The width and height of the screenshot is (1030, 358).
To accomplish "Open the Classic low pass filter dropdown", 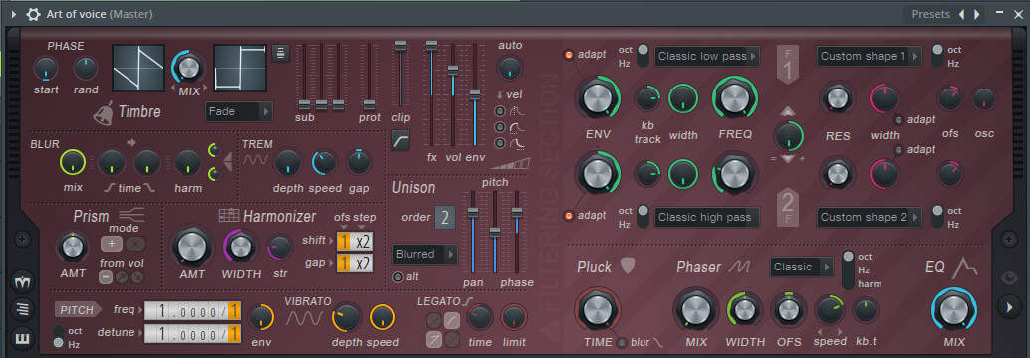I will click(707, 56).
